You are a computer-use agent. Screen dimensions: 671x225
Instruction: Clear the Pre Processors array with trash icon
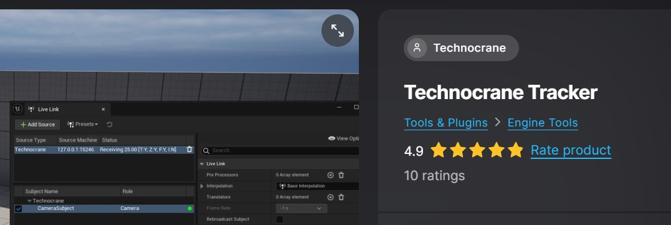[341, 175]
